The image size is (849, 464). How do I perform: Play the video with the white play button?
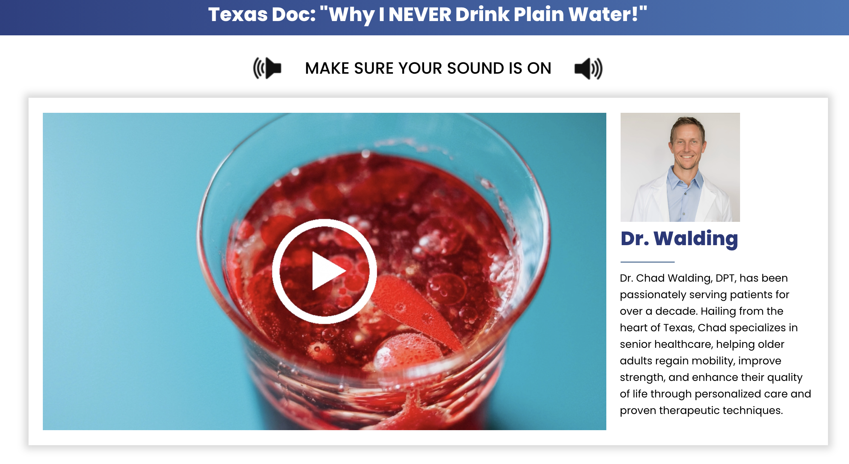[324, 271]
